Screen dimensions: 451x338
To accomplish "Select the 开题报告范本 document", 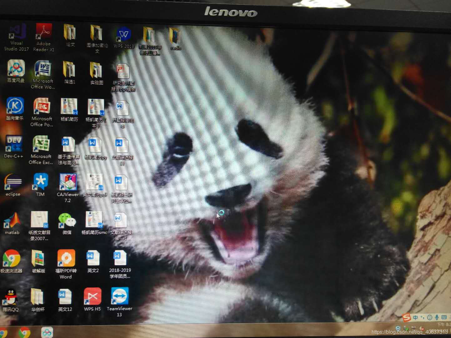I will (x=123, y=114).
